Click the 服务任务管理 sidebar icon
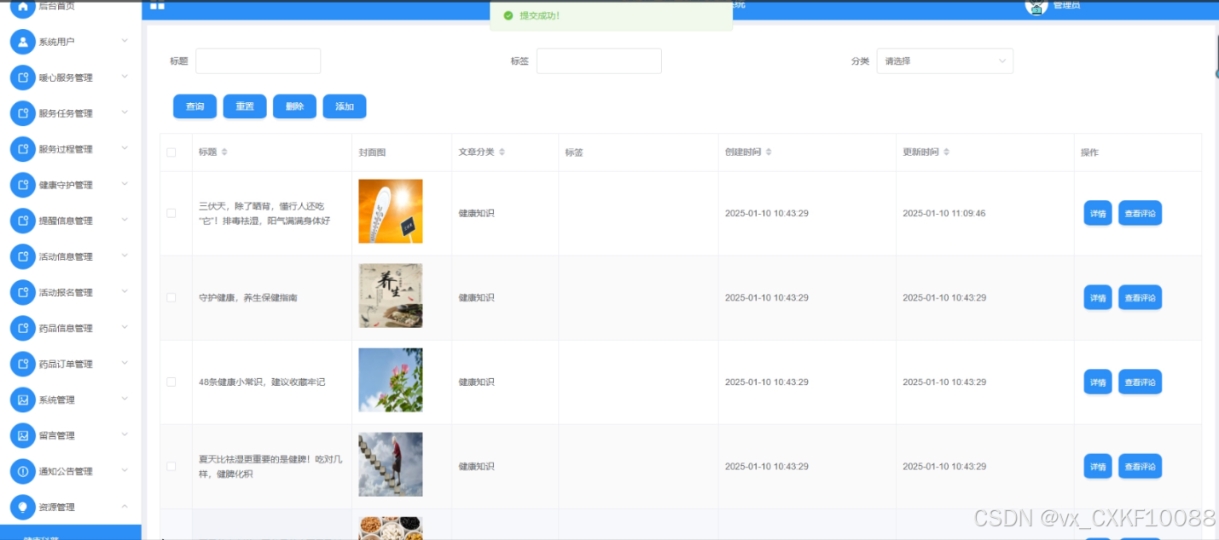Viewport: 1219px width, 540px height. pyautogui.click(x=22, y=113)
